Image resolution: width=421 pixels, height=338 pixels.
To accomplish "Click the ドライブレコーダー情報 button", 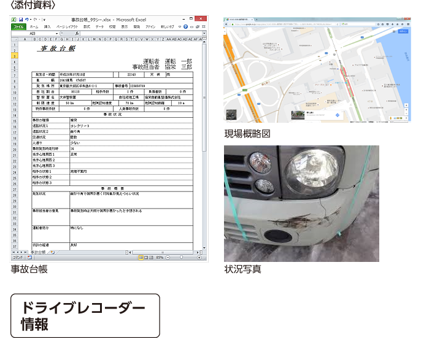I will (85, 315).
